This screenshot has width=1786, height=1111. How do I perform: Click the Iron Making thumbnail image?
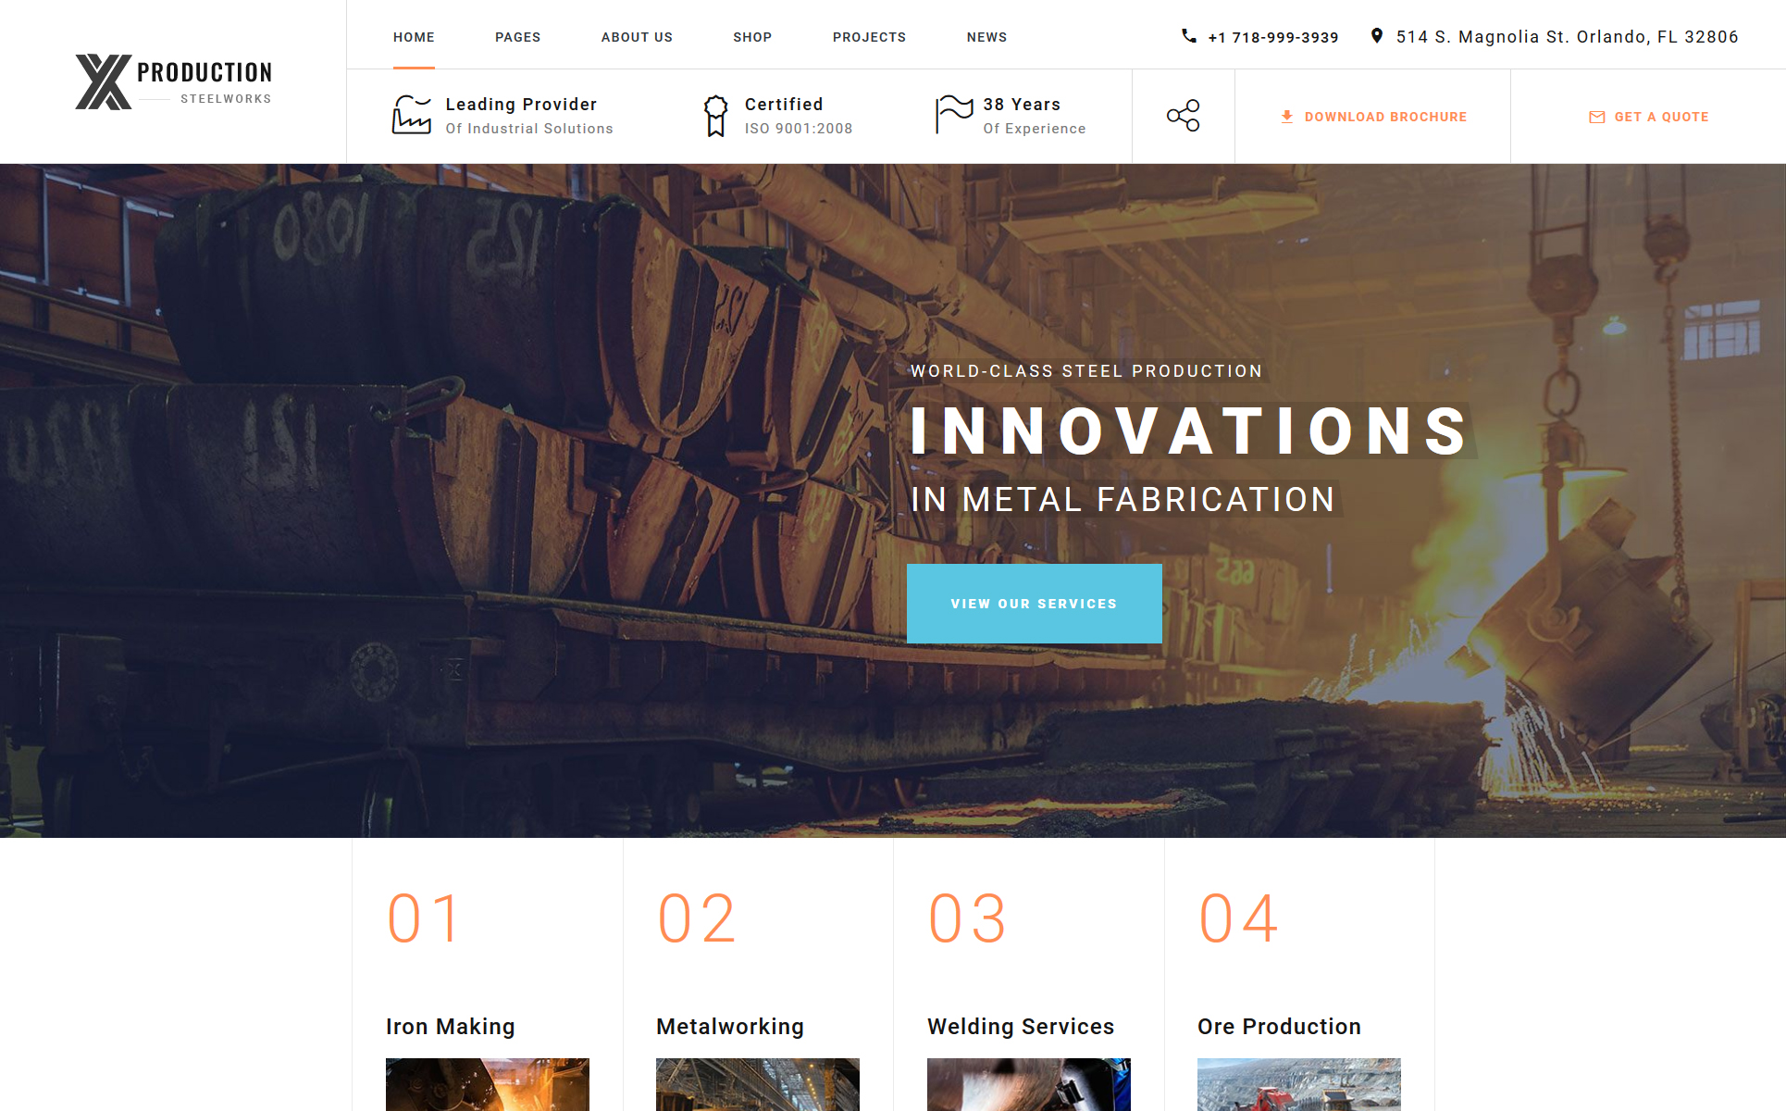[488, 1084]
